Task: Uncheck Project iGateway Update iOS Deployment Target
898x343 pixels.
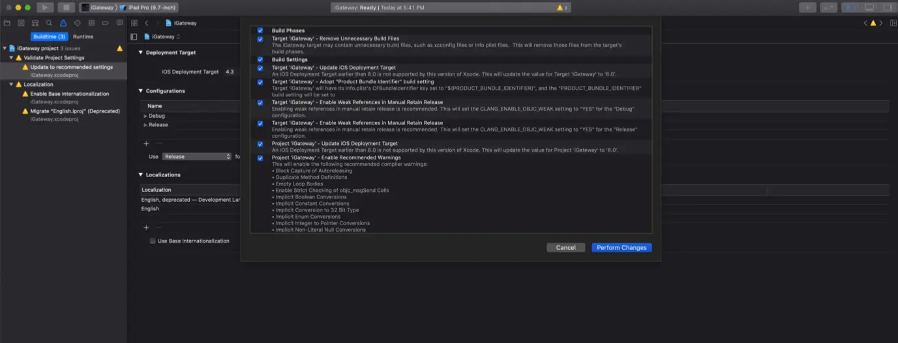Action: click(260, 144)
